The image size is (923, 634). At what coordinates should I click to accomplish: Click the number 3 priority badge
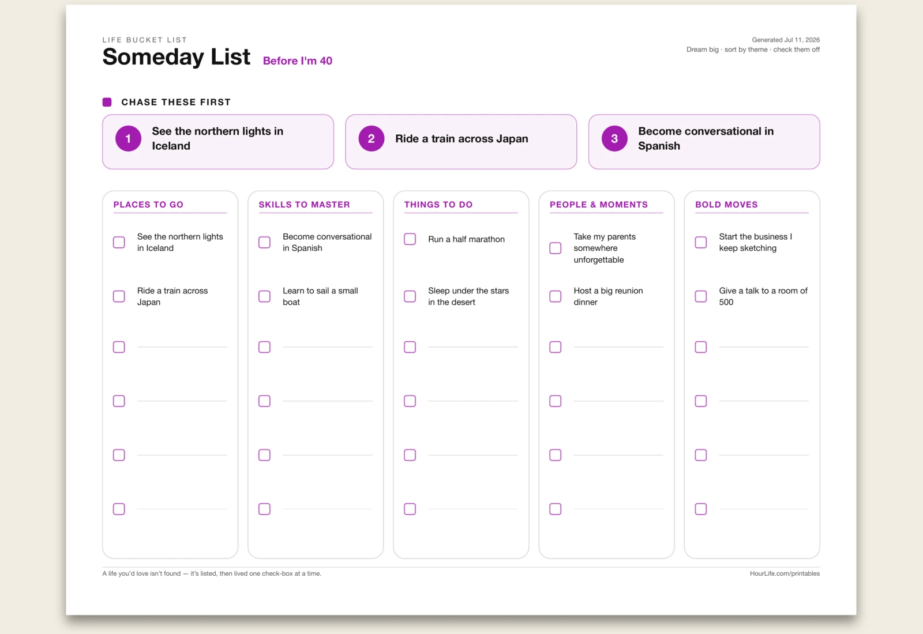[x=614, y=139]
